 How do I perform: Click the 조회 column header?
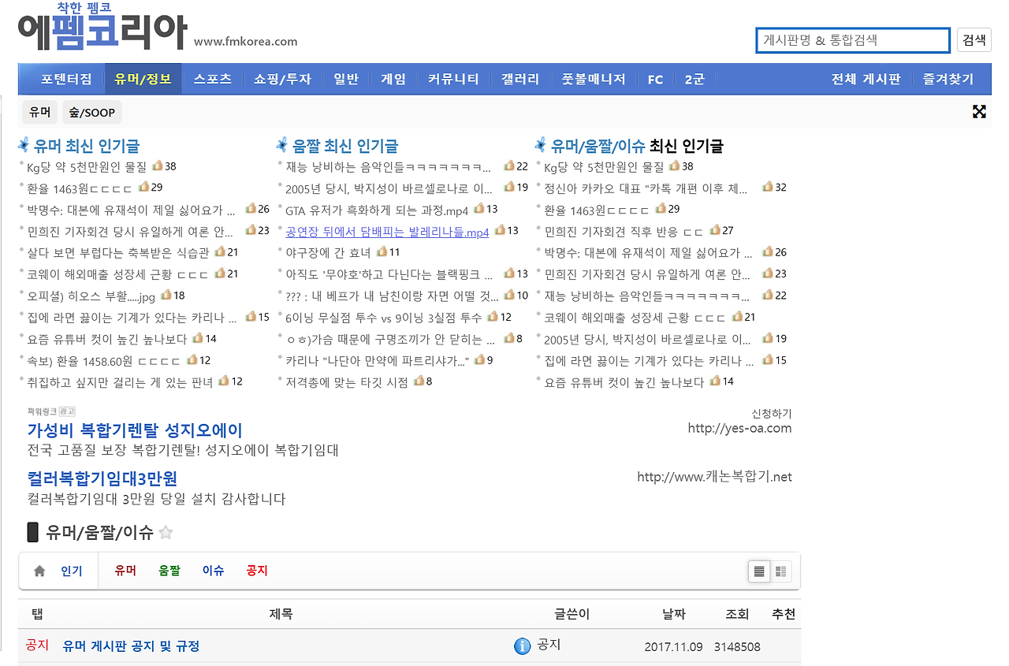tap(737, 614)
